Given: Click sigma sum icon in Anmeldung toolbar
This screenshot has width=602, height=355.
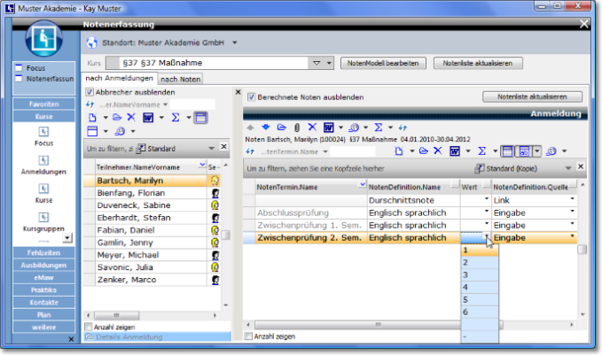Looking at the screenshot, I should 379,127.
